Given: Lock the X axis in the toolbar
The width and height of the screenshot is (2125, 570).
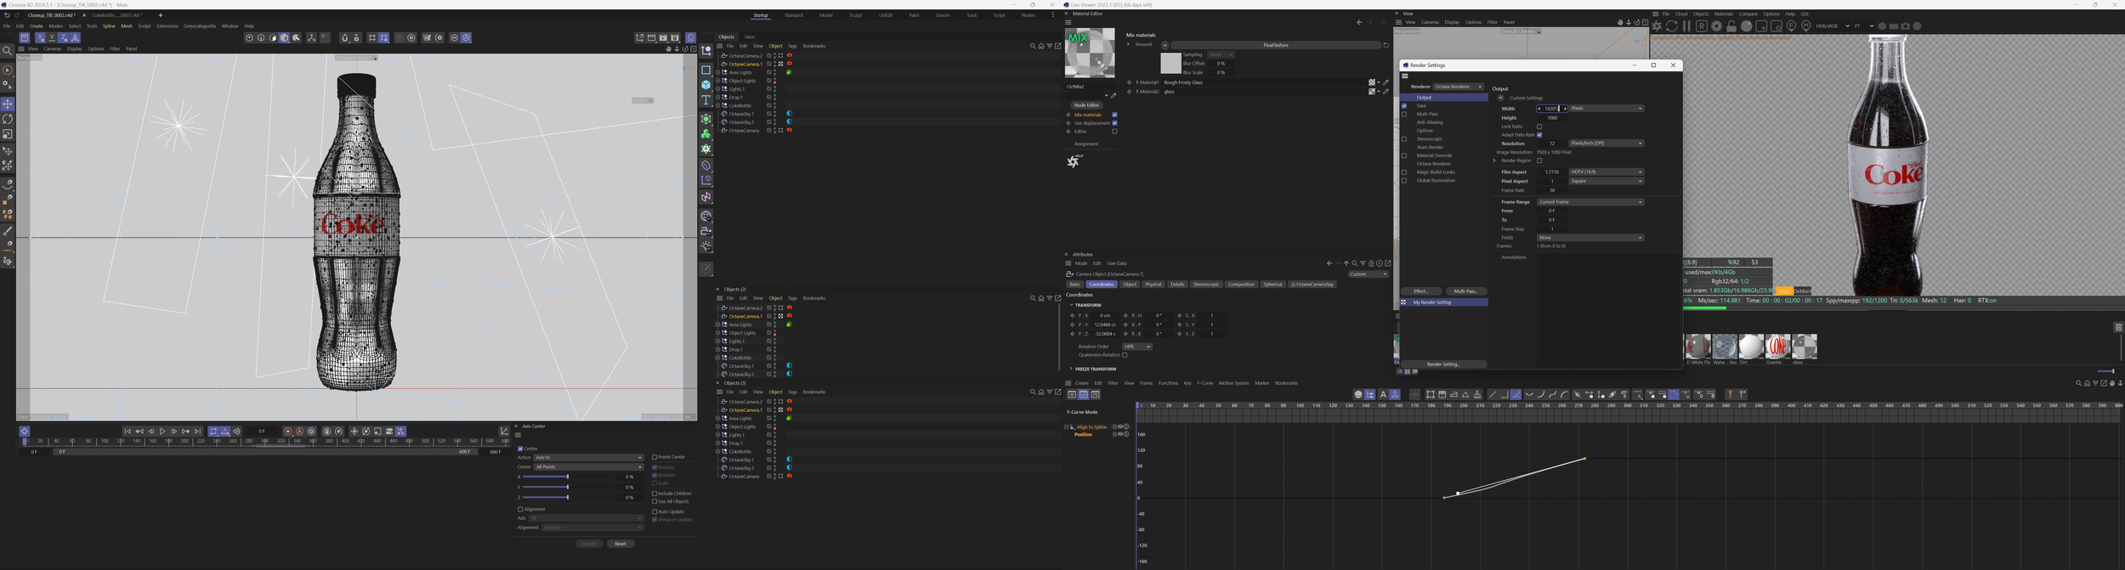Looking at the screenshot, I should pyautogui.click(x=41, y=37).
